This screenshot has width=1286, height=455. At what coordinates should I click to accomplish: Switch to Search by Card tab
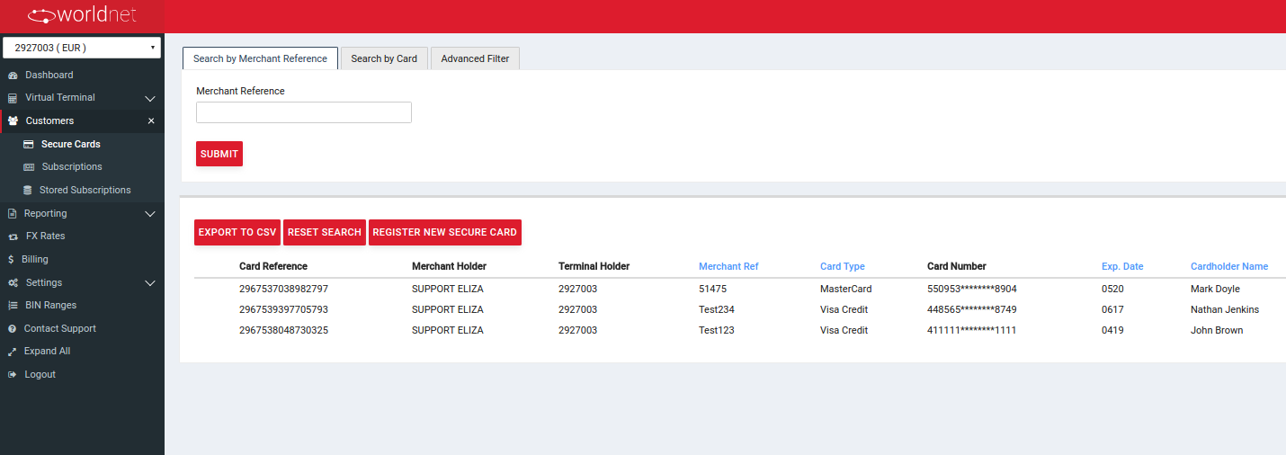384,58
